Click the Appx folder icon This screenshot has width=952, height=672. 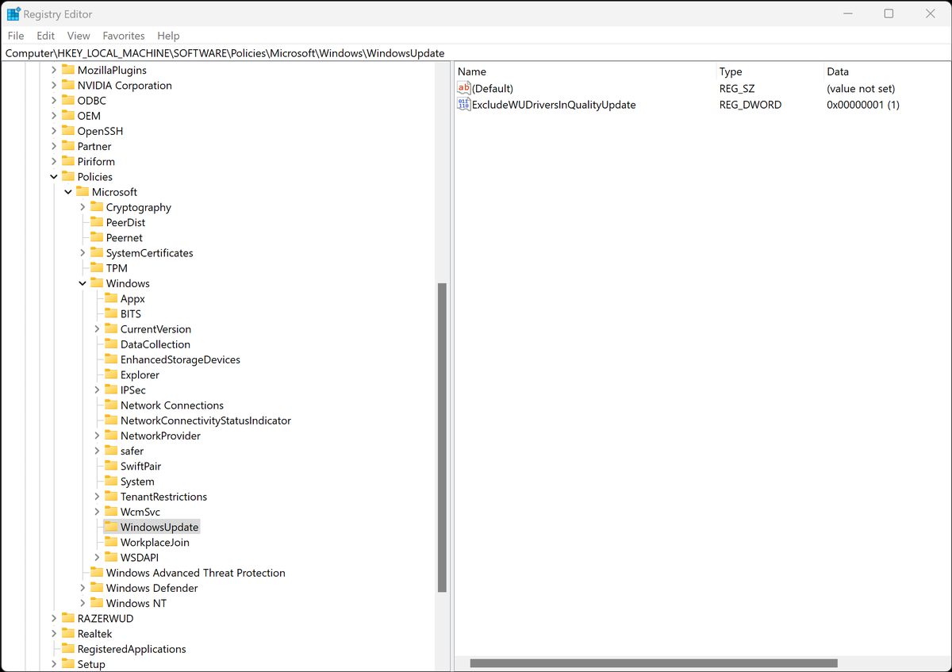[111, 298]
